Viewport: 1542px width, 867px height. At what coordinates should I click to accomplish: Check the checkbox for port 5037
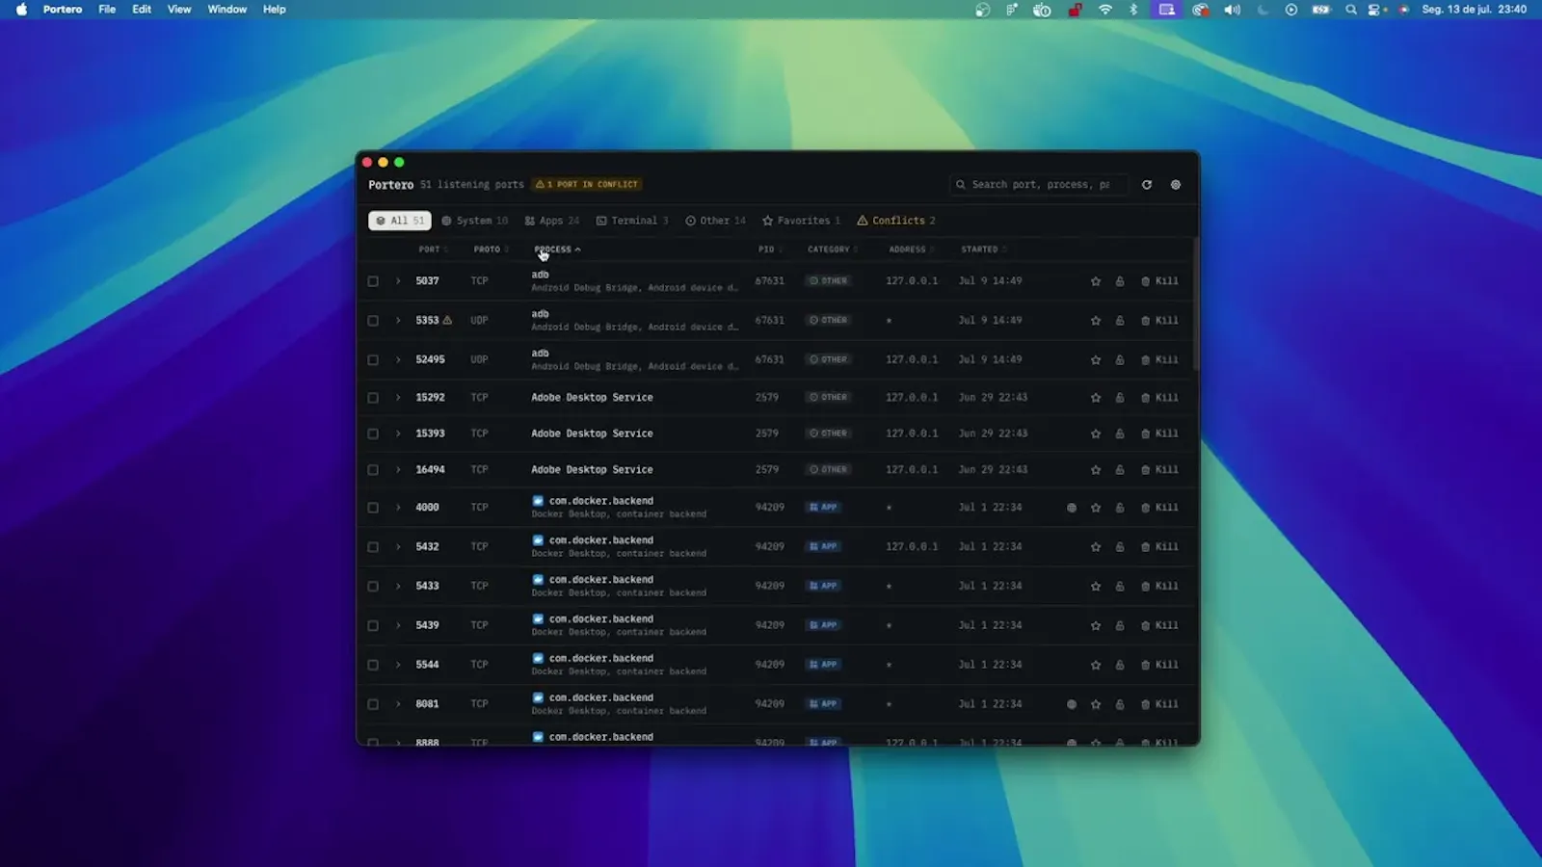(x=373, y=281)
